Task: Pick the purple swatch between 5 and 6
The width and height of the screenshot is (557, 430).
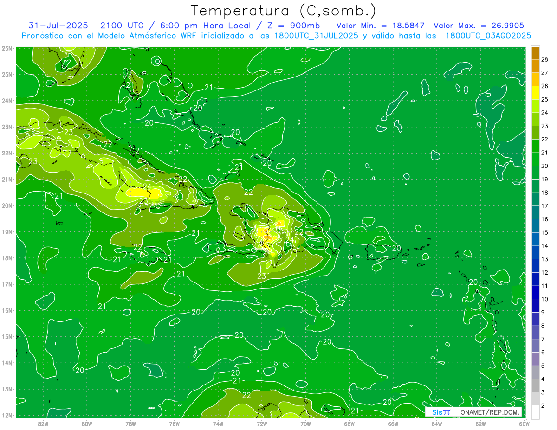Action: pyautogui.click(x=535, y=359)
